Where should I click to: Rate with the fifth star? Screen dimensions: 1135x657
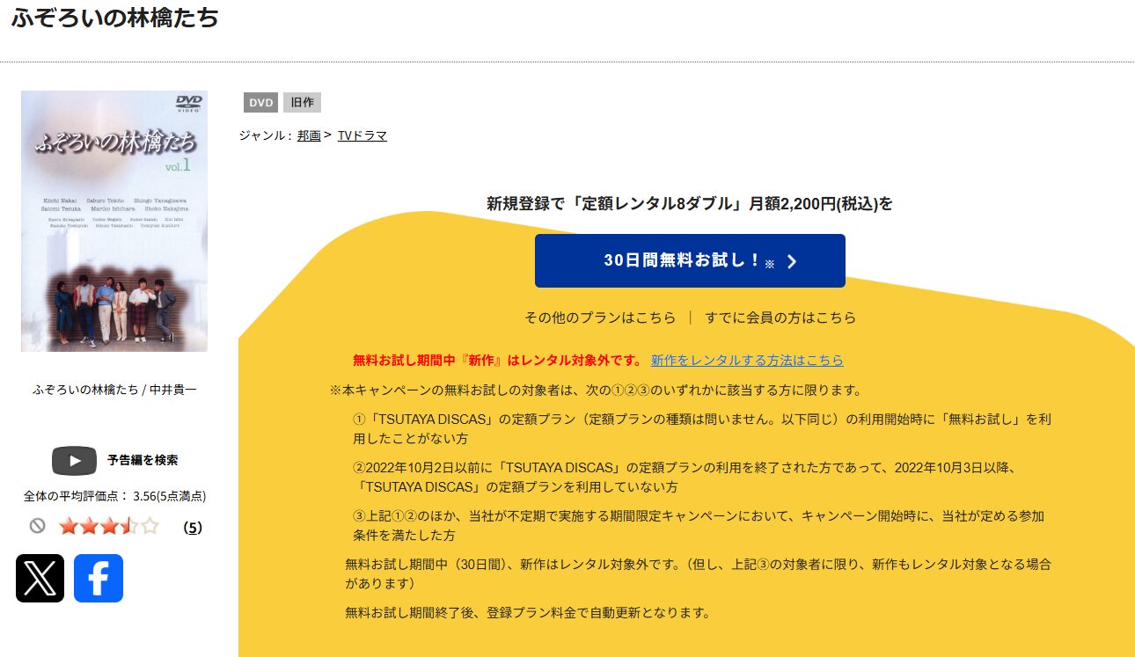coord(150,527)
